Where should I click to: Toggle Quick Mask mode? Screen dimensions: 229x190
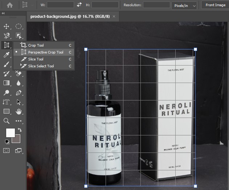tap(7, 150)
